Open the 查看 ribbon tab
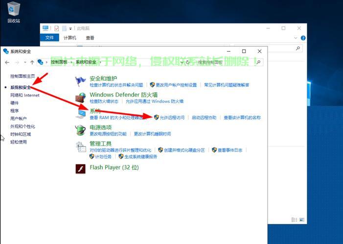343x244 pixels. pos(90,38)
